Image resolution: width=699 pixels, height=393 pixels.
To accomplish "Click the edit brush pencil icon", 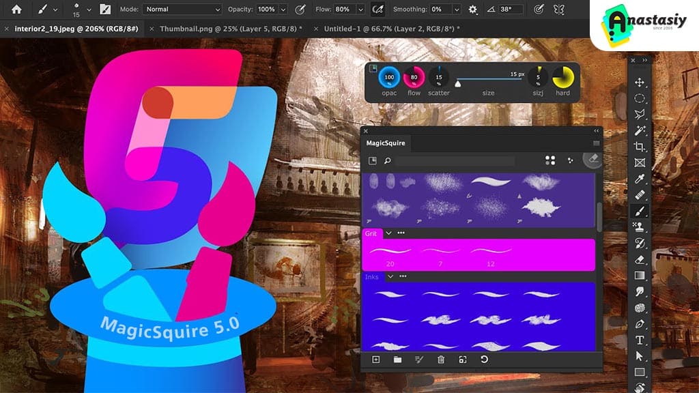I will [419, 360].
